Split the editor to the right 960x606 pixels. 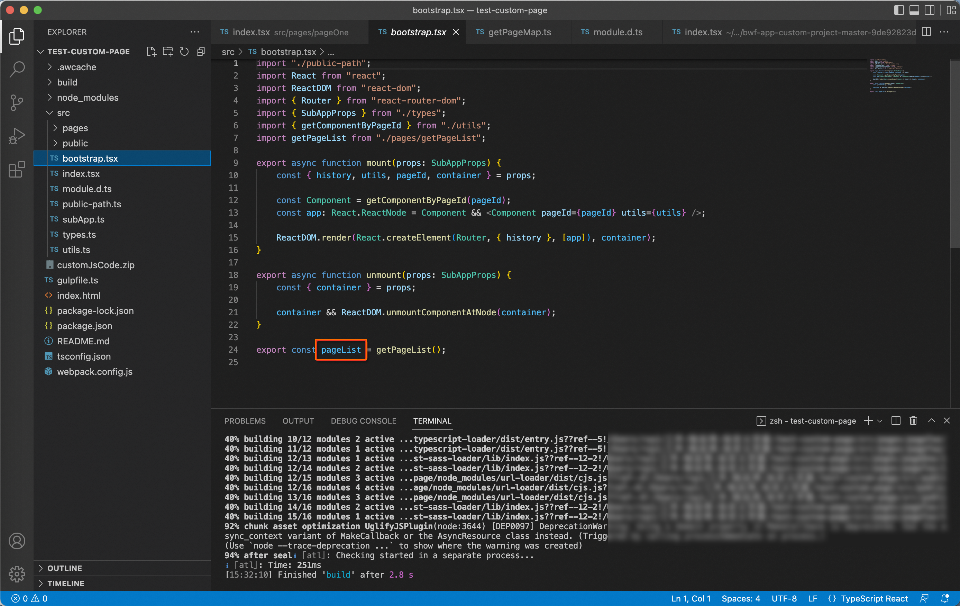tap(926, 32)
